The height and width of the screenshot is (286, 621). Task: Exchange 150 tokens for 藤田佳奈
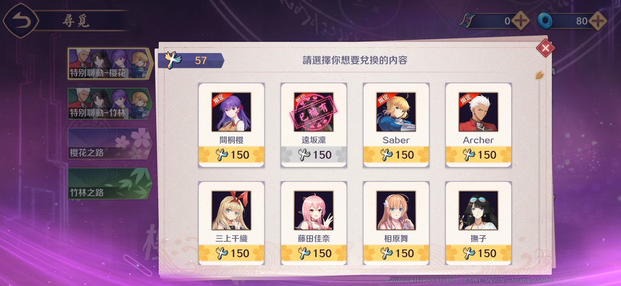point(314,253)
